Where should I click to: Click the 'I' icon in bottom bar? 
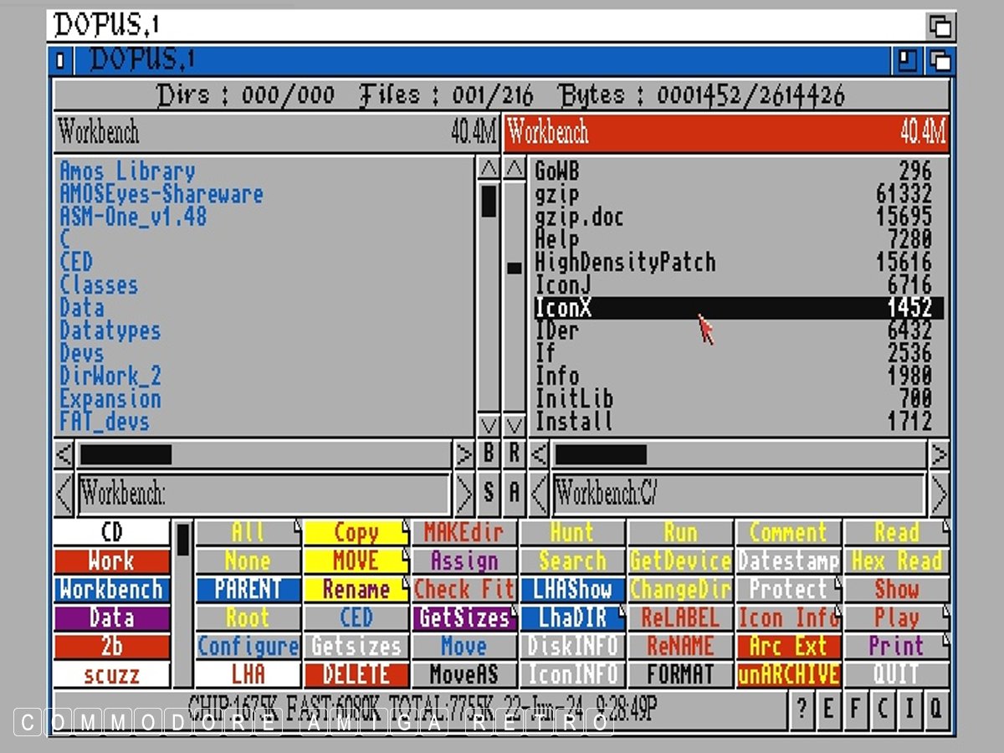point(909,709)
